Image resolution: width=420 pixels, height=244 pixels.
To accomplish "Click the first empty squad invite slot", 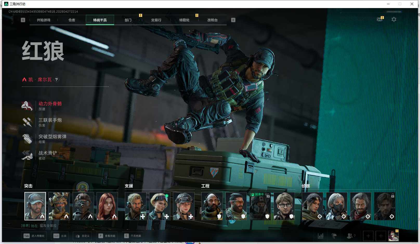I will [x=368, y=236].
